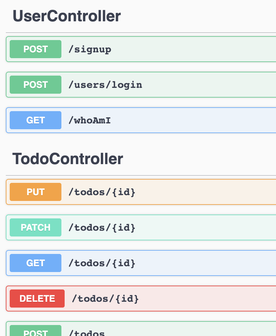Click the /todos/{id} path in DELETE row
This screenshot has width=276, height=336.
coord(105,299)
